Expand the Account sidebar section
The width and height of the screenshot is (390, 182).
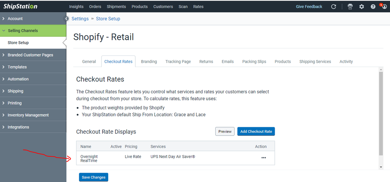pyautogui.click(x=15, y=19)
